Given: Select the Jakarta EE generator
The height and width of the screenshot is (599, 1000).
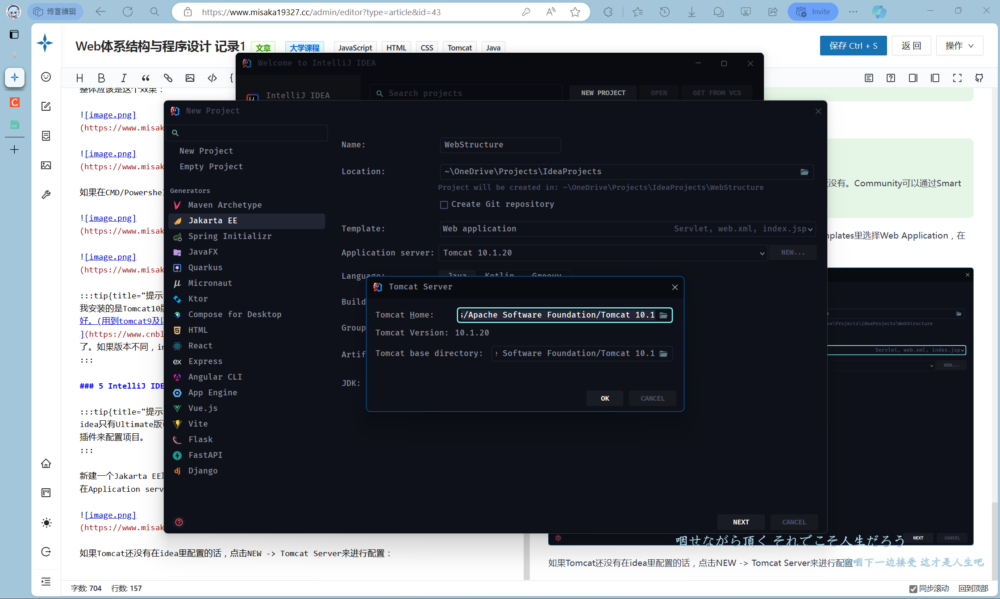Looking at the screenshot, I should click(246, 221).
